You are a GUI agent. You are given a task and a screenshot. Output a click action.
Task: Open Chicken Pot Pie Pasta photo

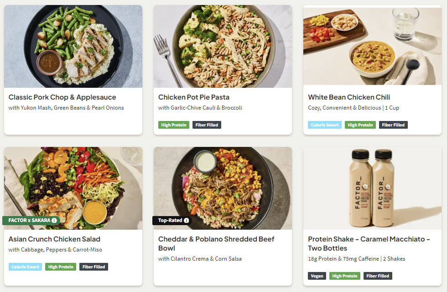tap(223, 46)
